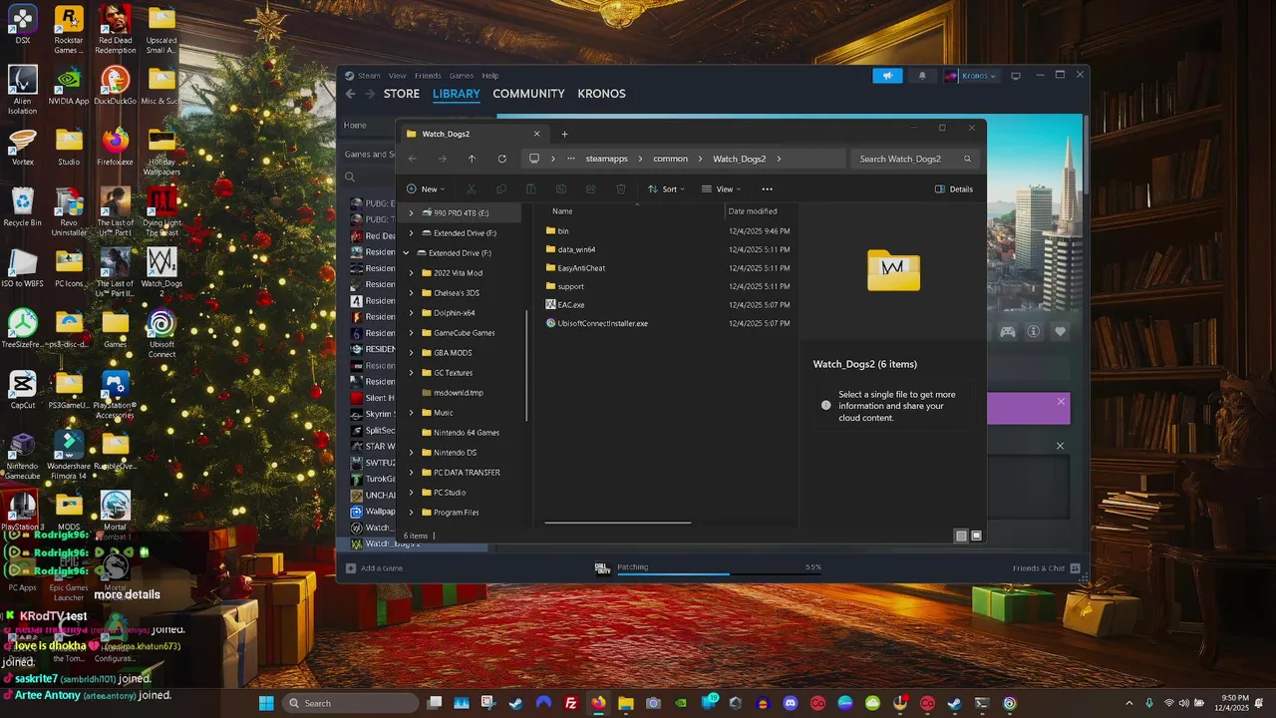The height and width of the screenshot is (718, 1276).
Task: Click the steamapps breadcrumb in the address bar
Action: (x=606, y=159)
